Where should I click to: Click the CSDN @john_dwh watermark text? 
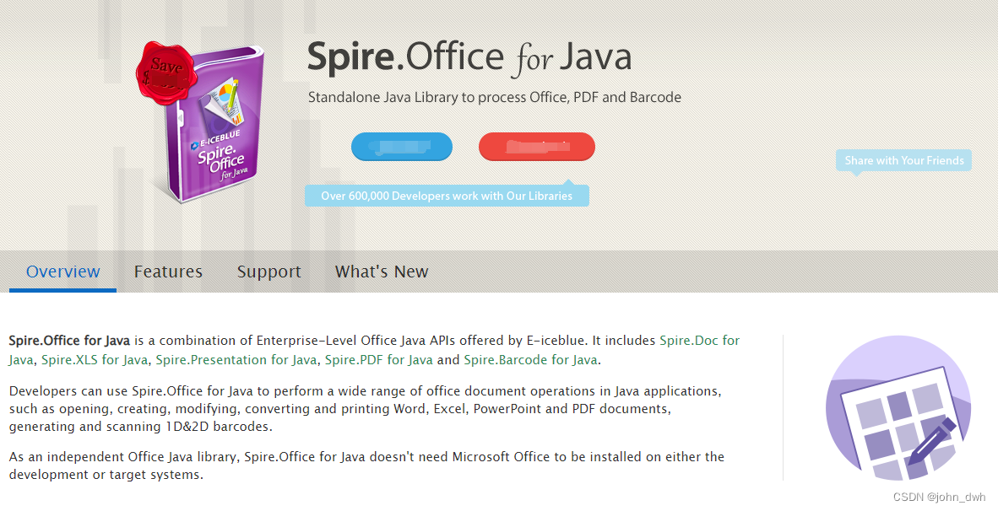938,497
